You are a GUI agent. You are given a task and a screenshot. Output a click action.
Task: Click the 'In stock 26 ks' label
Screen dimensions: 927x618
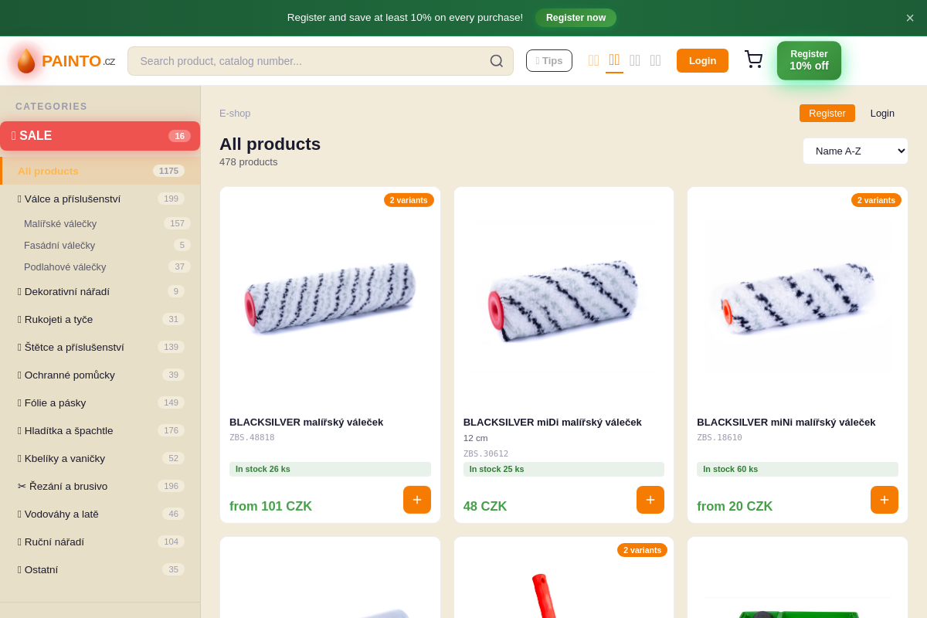pos(330,469)
